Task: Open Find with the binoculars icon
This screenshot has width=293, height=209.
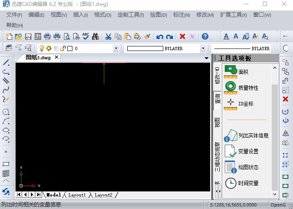Action: coord(95,36)
